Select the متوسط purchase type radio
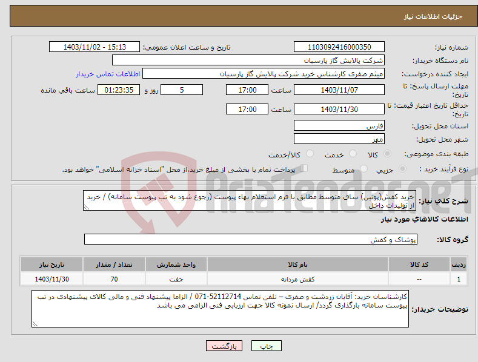This screenshot has width=478, height=362. pyautogui.click(x=363, y=168)
